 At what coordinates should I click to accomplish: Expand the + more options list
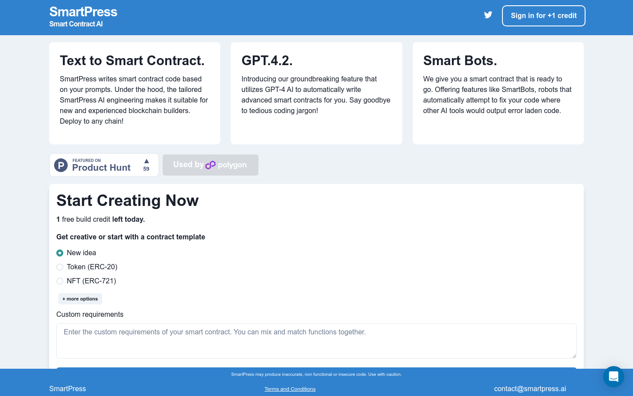pyautogui.click(x=80, y=299)
